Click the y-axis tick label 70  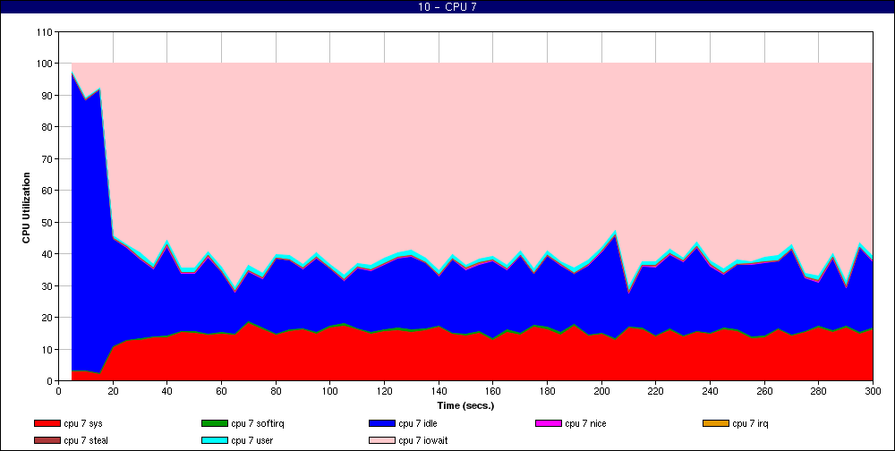pos(47,158)
